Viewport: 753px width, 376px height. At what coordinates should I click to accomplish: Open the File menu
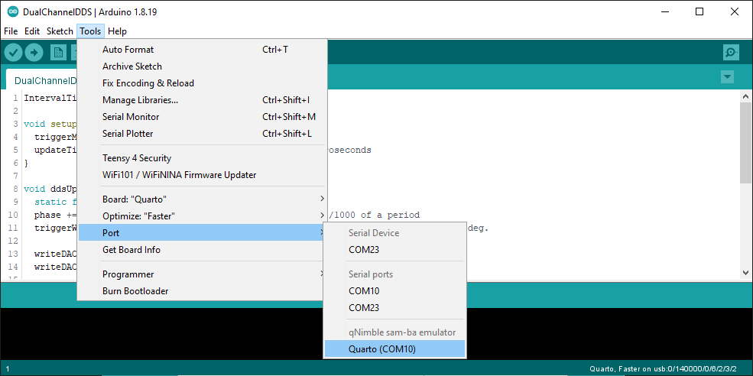[x=10, y=31]
